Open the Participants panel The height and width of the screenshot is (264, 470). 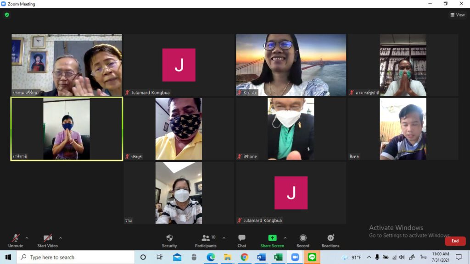pyautogui.click(x=206, y=241)
